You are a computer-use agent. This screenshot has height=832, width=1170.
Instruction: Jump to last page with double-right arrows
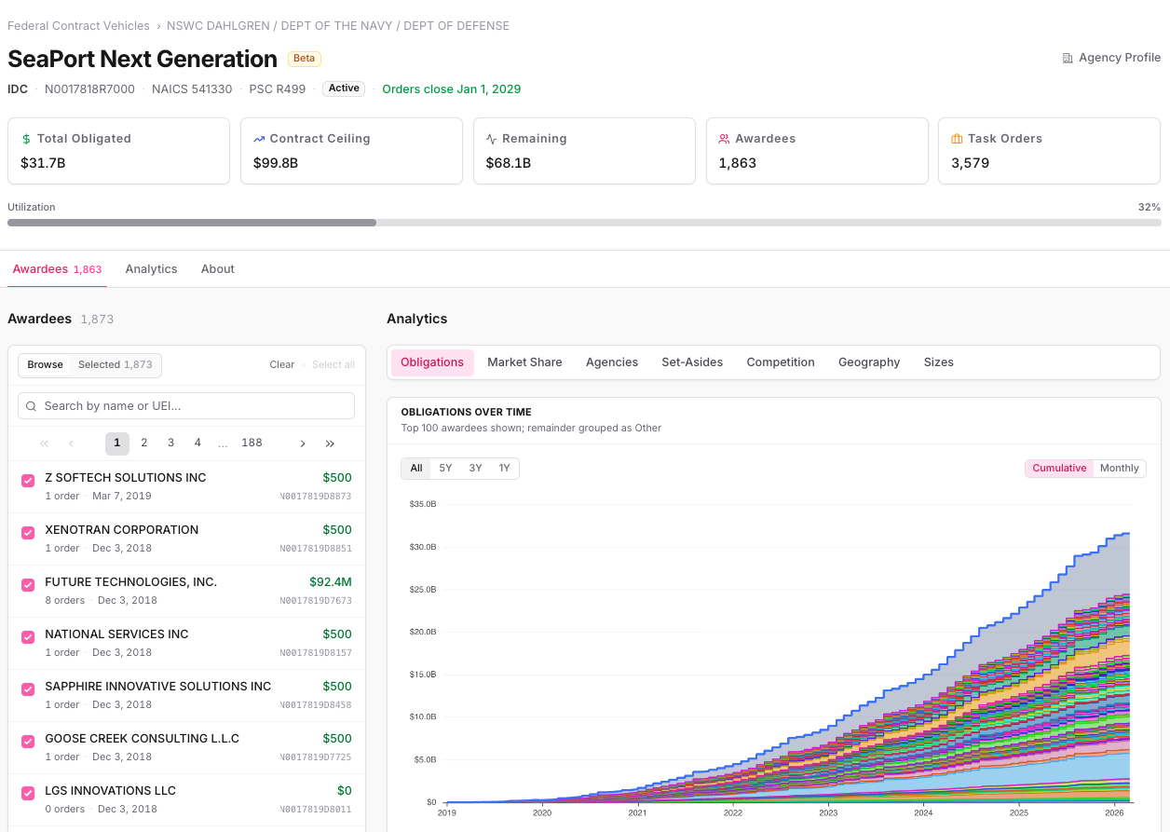point(330,443)
